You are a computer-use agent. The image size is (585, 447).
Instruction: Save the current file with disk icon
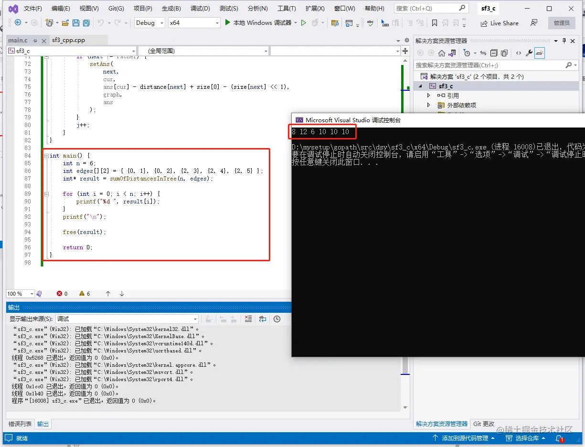click(75, 23)
